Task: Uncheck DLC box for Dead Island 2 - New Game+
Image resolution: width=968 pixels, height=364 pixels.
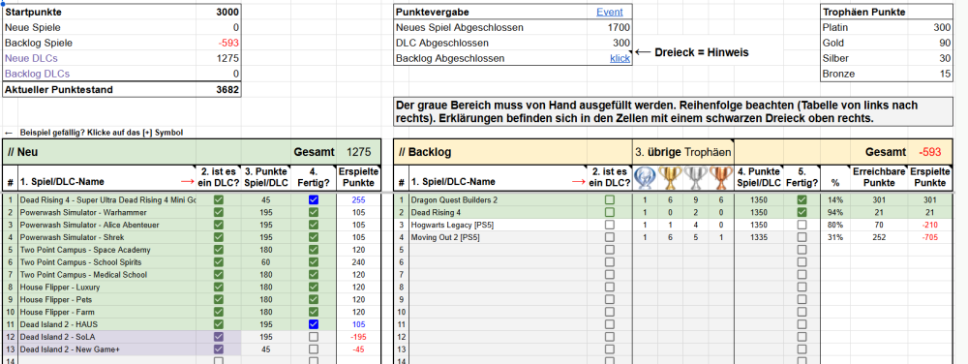Action: [x=219, y=349]
